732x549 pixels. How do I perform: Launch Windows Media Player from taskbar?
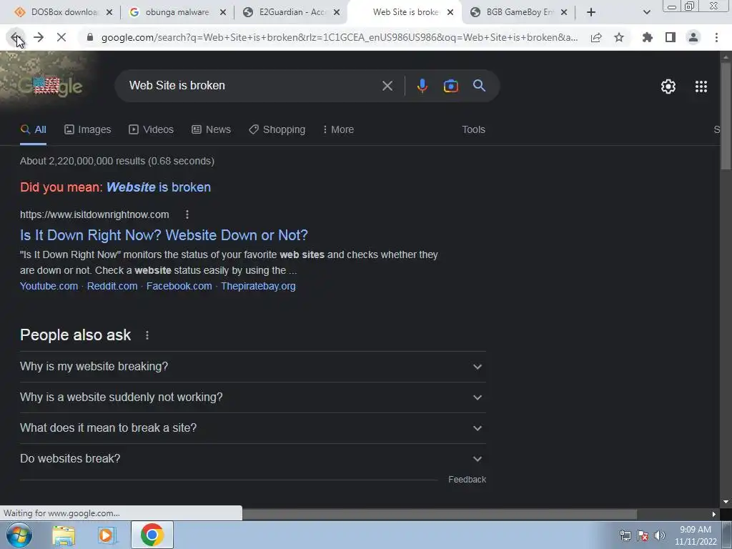pyautogui.click(x=107, y=535)
